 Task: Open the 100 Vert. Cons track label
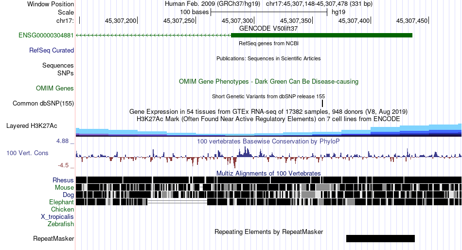(27, 153)
